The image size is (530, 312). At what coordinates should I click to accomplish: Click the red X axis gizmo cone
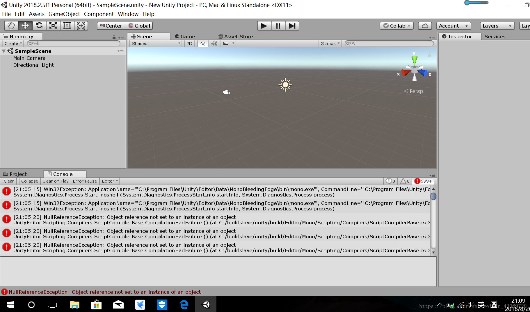pos(406,72)
